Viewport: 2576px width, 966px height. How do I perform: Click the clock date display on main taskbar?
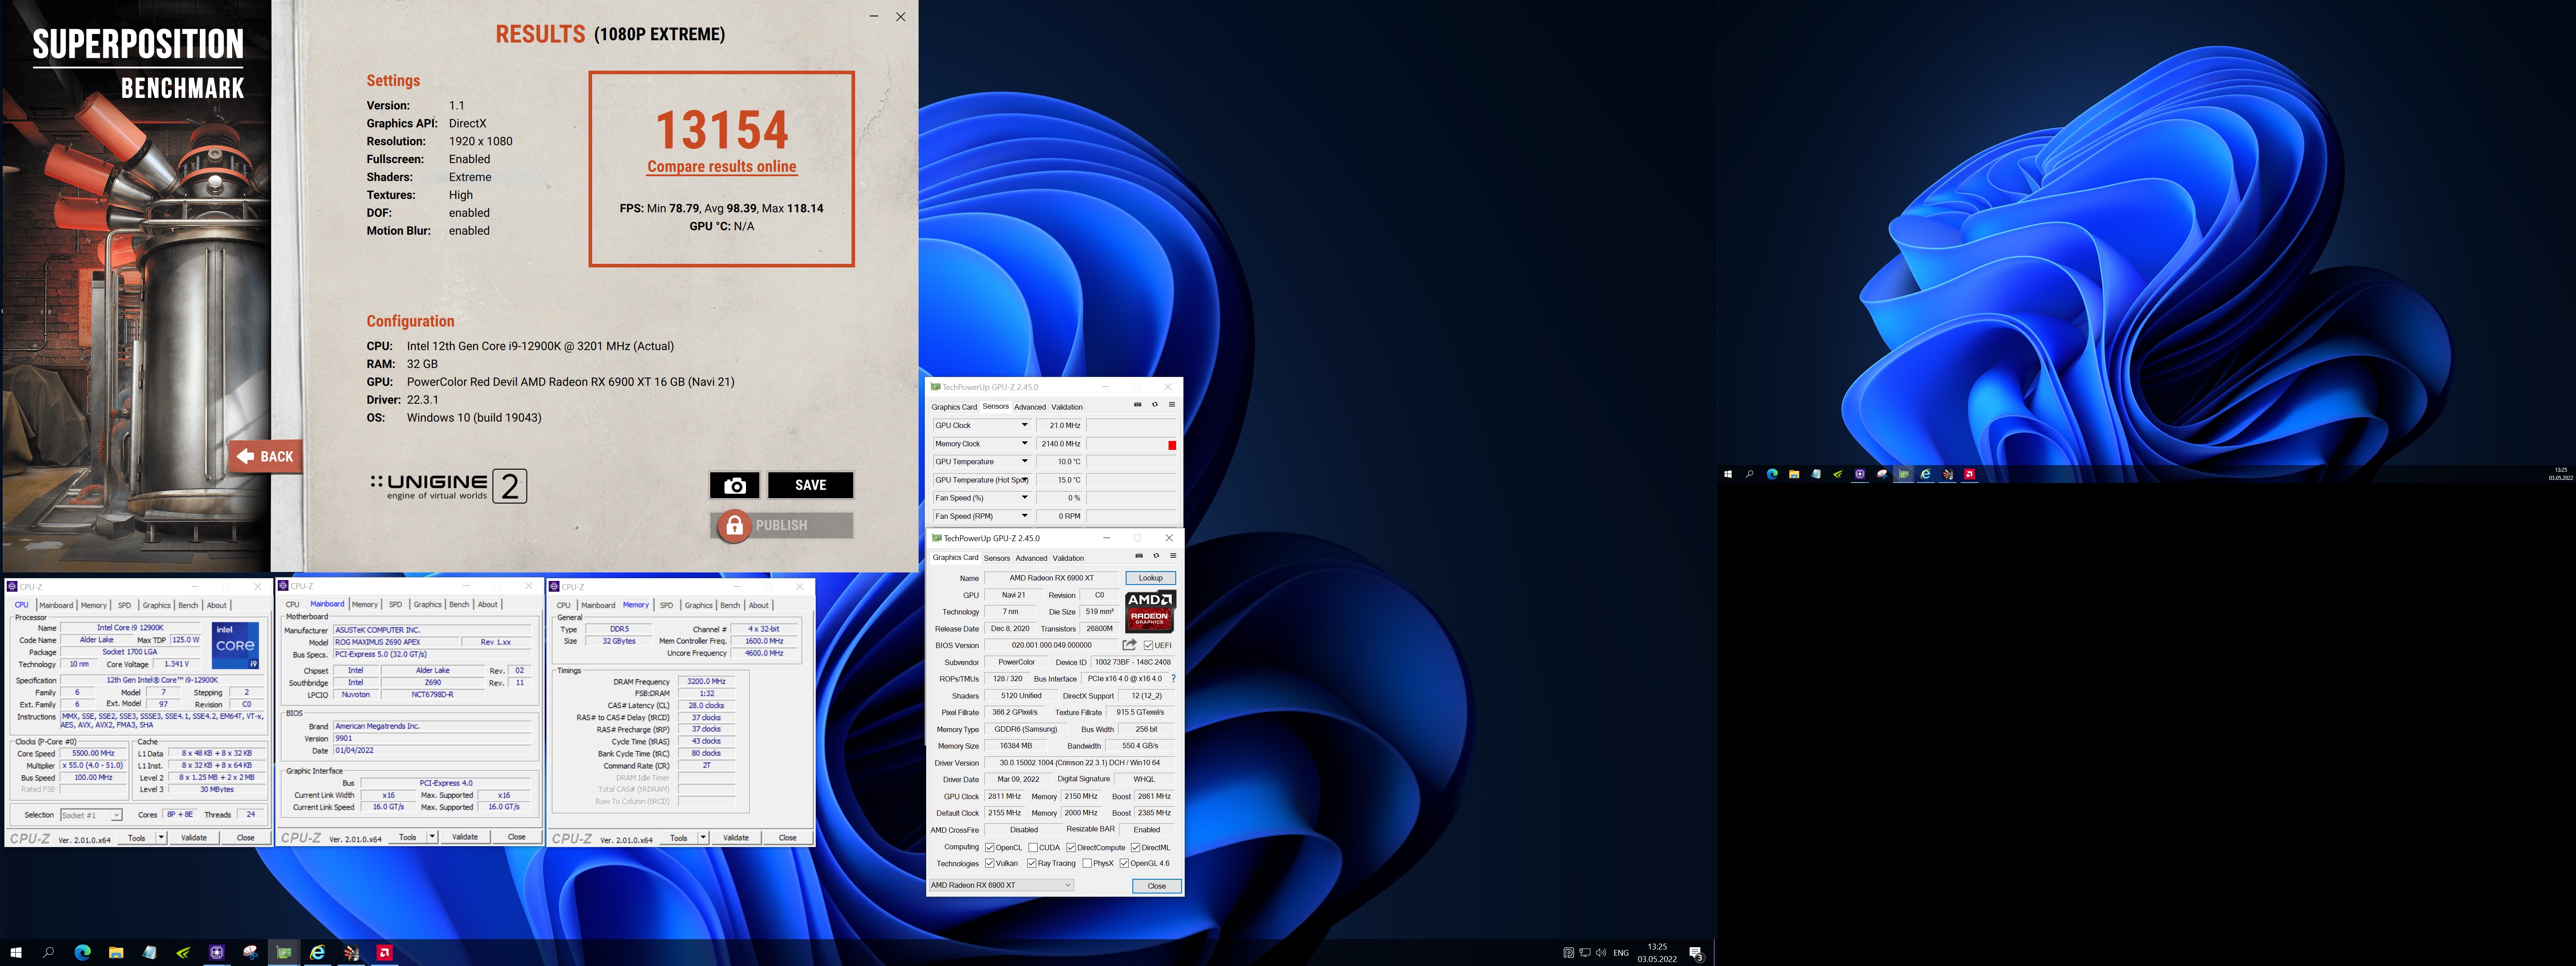point(1657,953)
